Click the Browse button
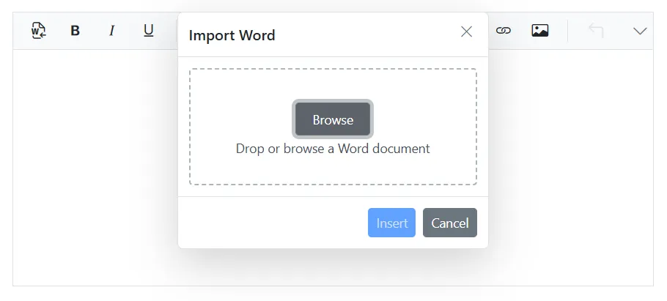667x301 pixels. click(333, 119)
